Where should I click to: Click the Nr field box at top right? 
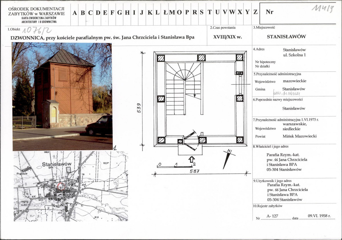pyautogui.click(x=298, y=13)
